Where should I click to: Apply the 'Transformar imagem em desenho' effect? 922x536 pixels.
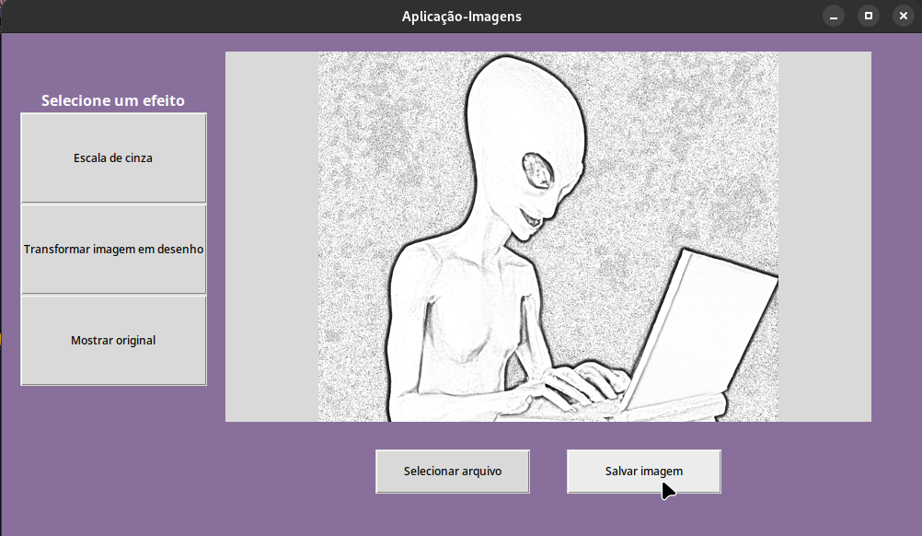click(112, 249)
